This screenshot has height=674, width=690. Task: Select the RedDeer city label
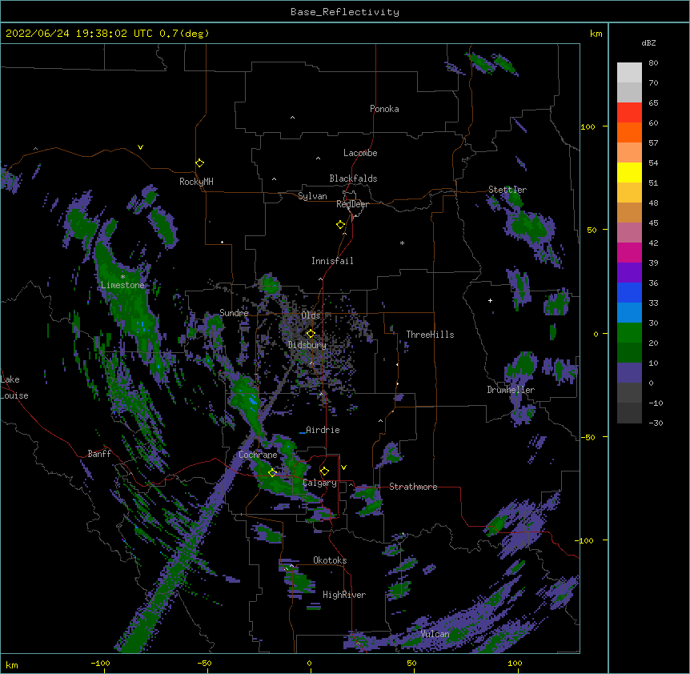tap(352, 204)
